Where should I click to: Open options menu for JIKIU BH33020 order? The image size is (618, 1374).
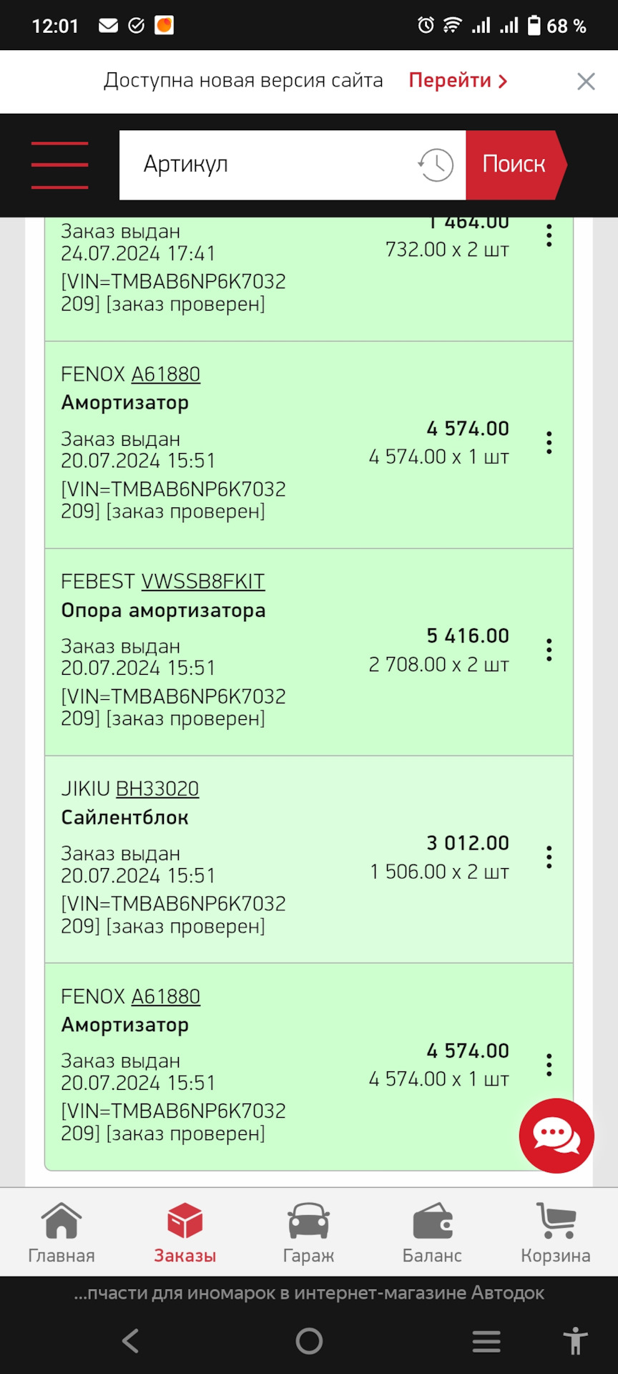coord(549,857)
